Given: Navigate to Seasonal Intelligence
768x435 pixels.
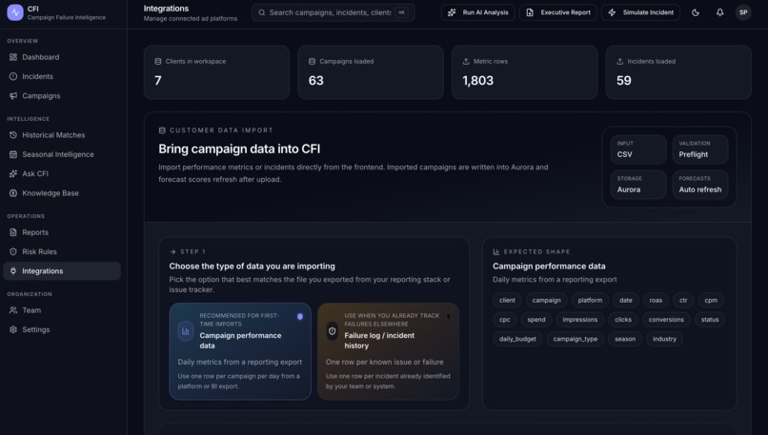Looking at the screenshot, I should click(x=62, y=154).
